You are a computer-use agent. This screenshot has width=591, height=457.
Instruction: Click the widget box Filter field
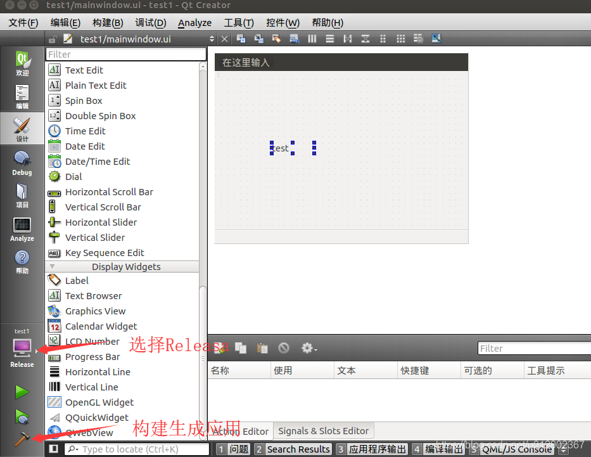(x=122, y=55)
